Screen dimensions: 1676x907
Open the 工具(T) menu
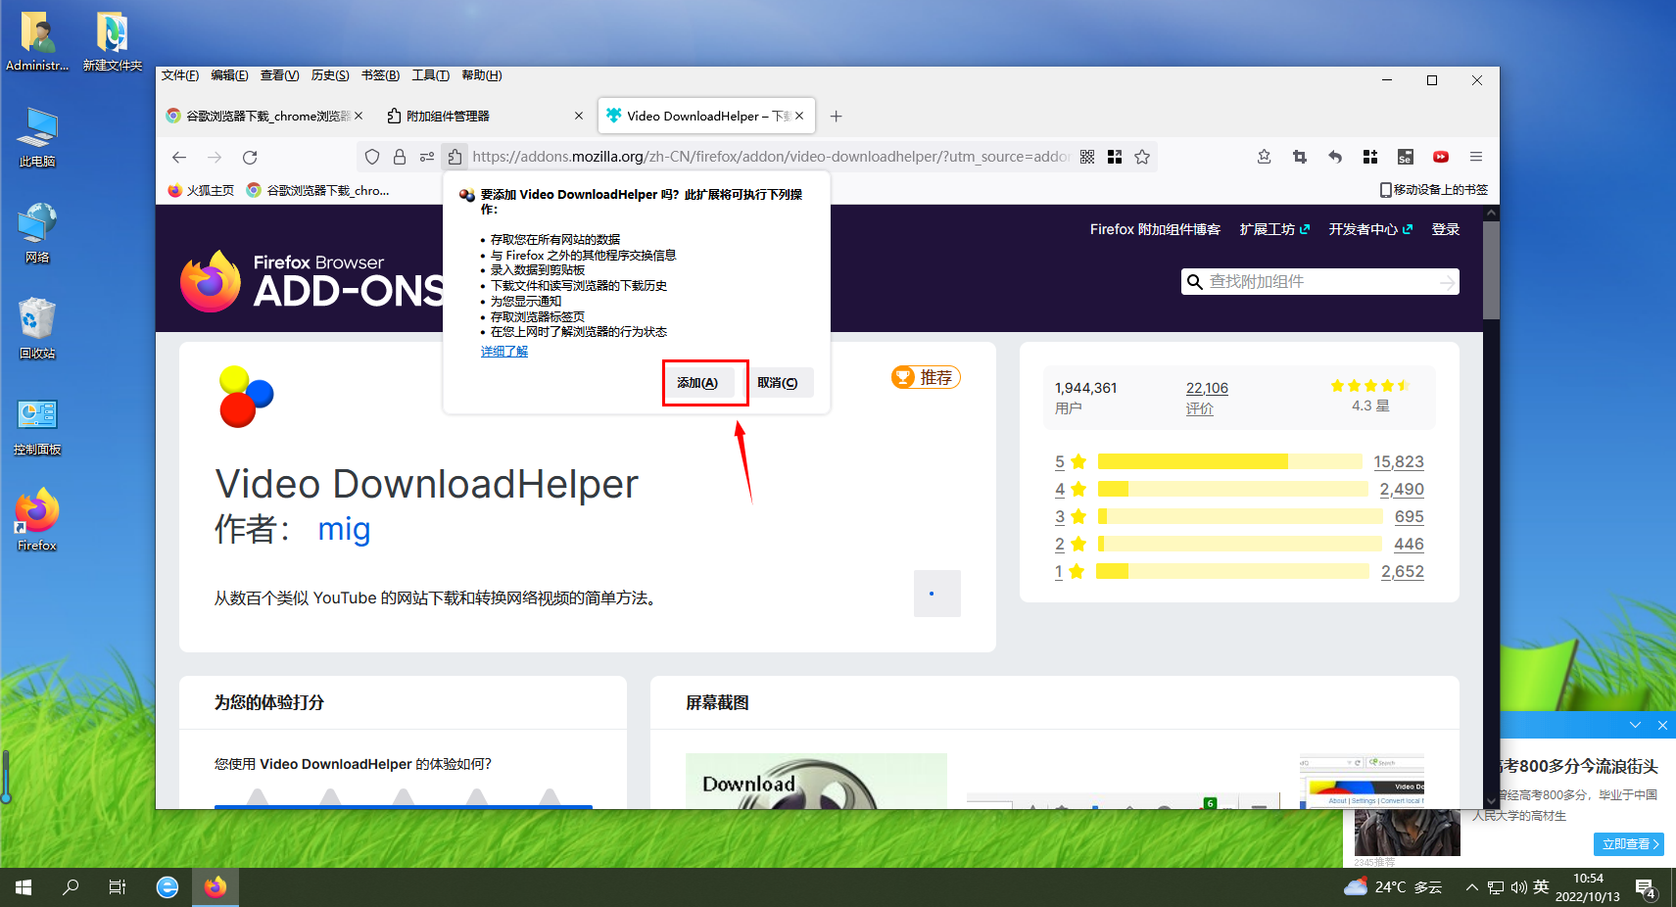(x=430, y=75)
